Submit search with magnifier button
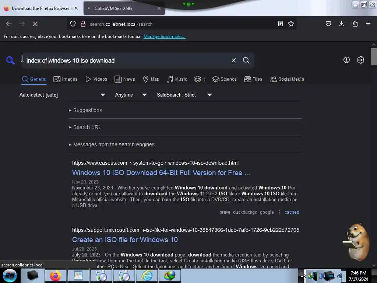The height and width of the screenshot is (283, 377). tap(246, 60)
